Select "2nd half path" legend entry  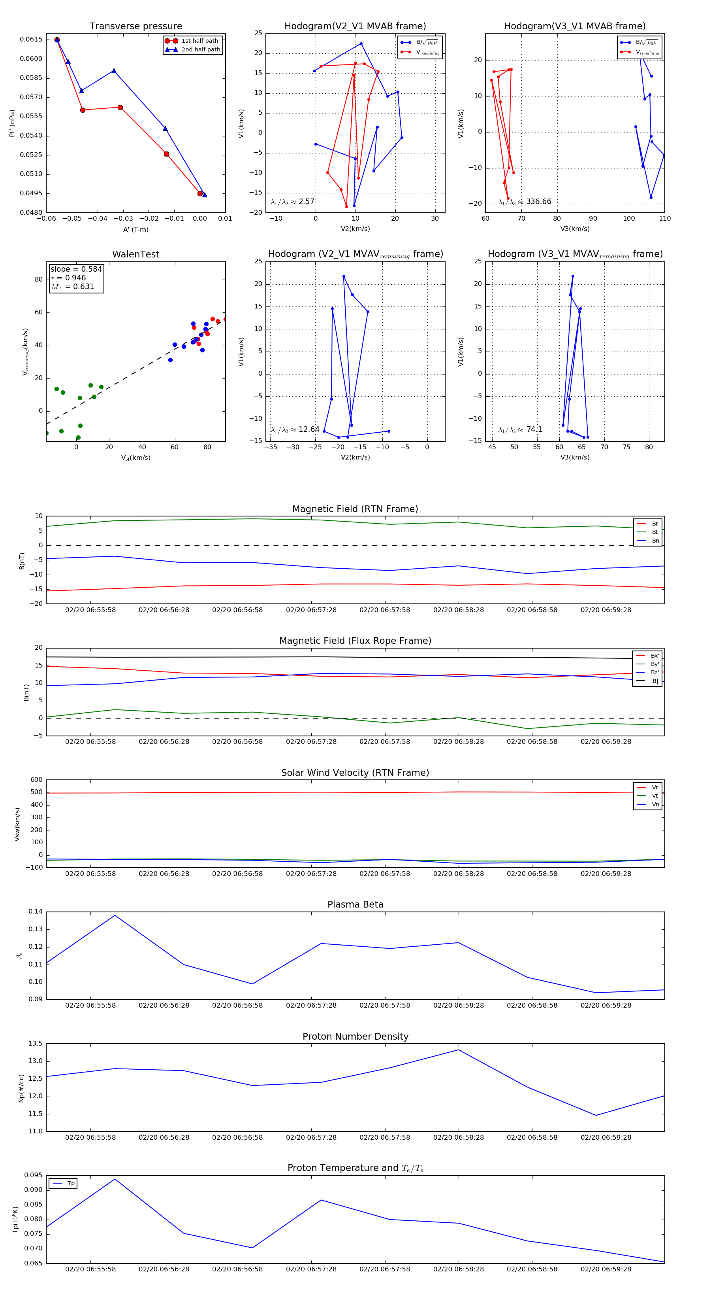tap(193, 50)
